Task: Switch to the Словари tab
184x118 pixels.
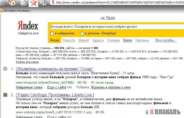Action: [114, 40]
